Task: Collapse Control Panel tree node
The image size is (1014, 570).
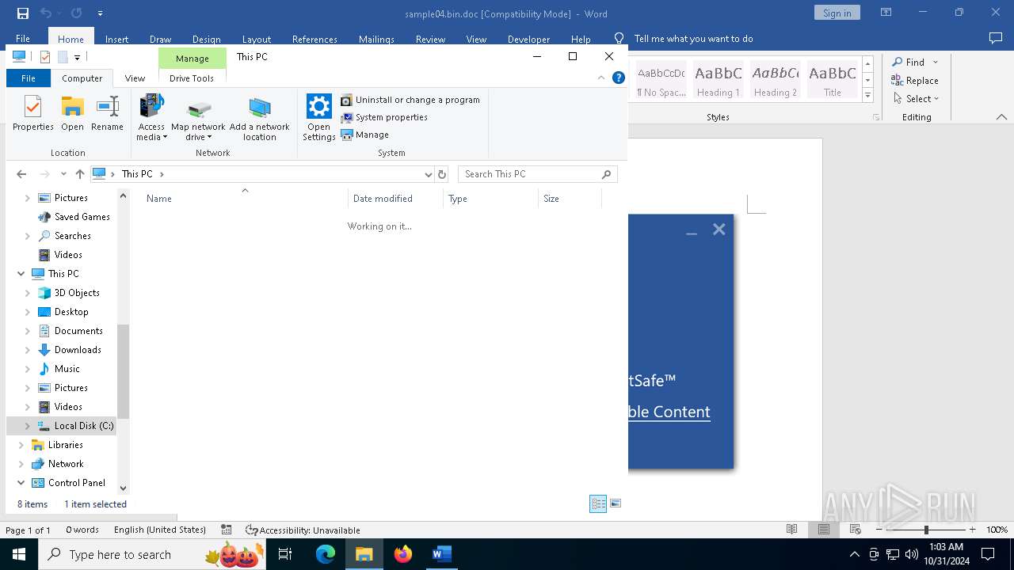Action: point(21,483)
